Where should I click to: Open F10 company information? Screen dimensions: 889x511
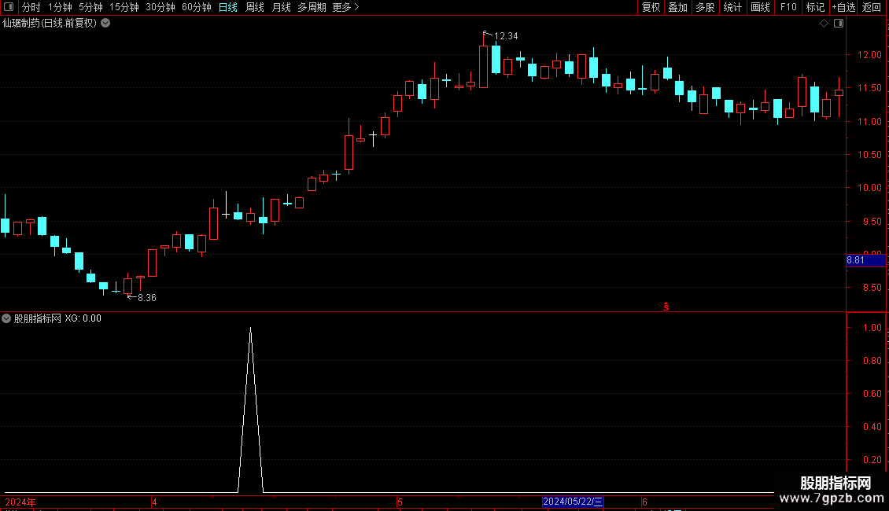(x=788, y=7)
